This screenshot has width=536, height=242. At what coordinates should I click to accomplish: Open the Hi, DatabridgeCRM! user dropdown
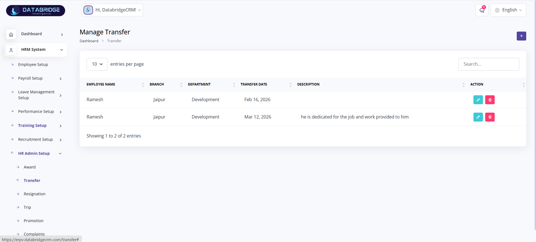tap(112, 10)
